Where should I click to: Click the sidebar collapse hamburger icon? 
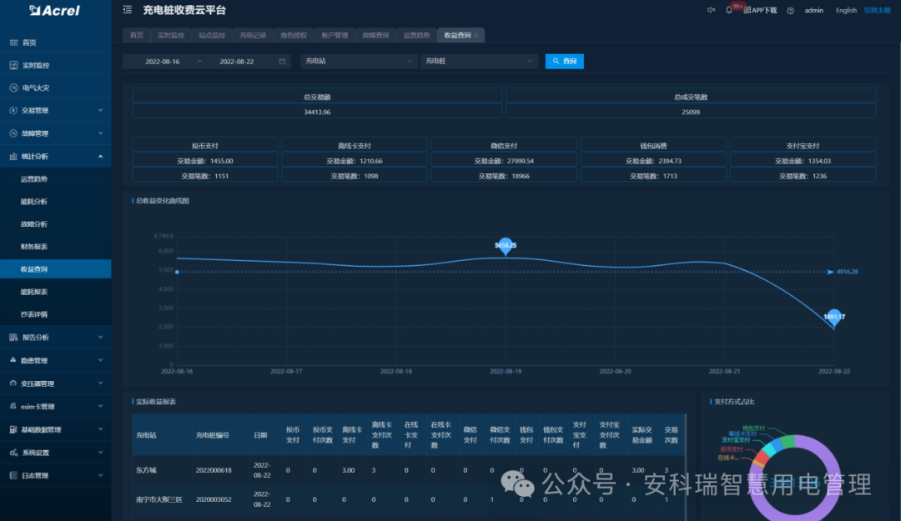[x=128, y=10]
